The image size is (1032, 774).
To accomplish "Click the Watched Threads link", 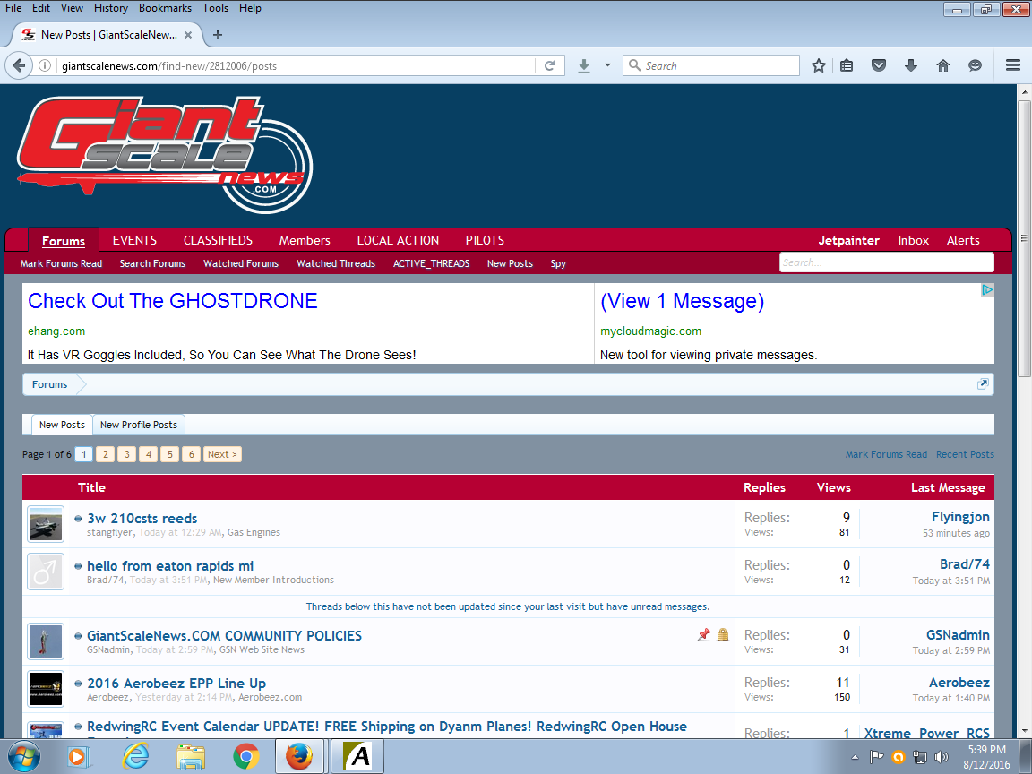I will click(x=336, y=263).
